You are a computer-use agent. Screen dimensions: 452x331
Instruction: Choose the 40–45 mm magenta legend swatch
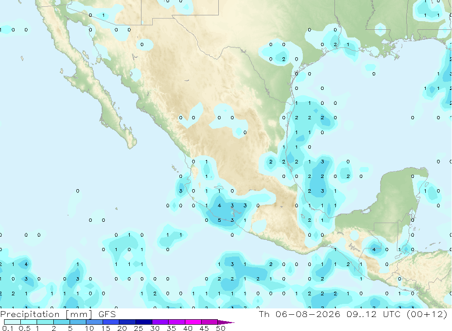tap(193, 322)
